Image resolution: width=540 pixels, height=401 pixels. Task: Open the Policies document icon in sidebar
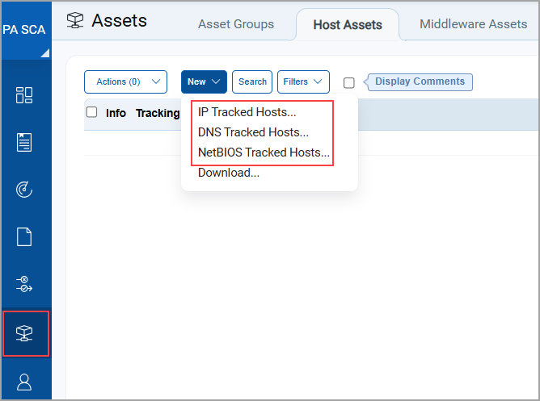(x=24, y=142)
